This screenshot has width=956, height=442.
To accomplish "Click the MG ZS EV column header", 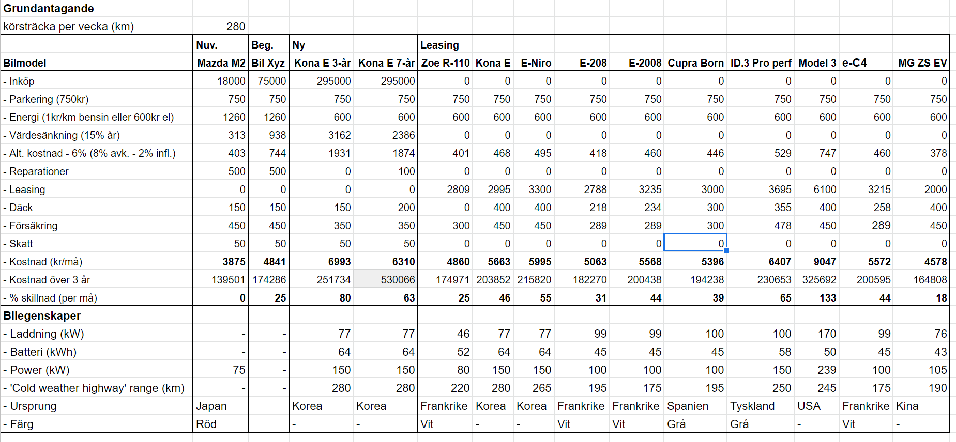I will tap(922, 63).
